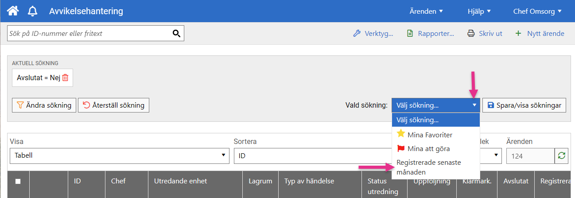This screenshot has height=198, width=575.
Task: Click Ändra sökning button
Action: [44, 105]
